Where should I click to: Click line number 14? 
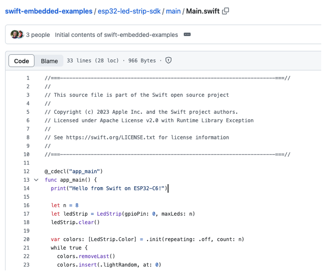click(x=26, y=188)
